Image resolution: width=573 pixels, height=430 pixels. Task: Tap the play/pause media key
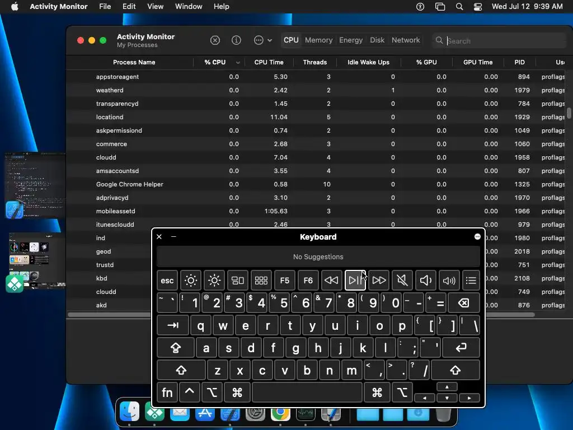355,281
